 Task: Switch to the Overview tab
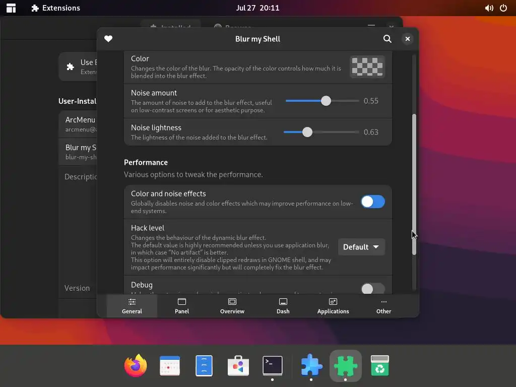pyautogui.click(x=232, y=306)
